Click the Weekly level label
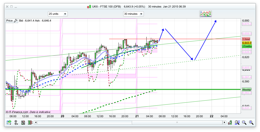260x132 pixels. tap(246, 89)
